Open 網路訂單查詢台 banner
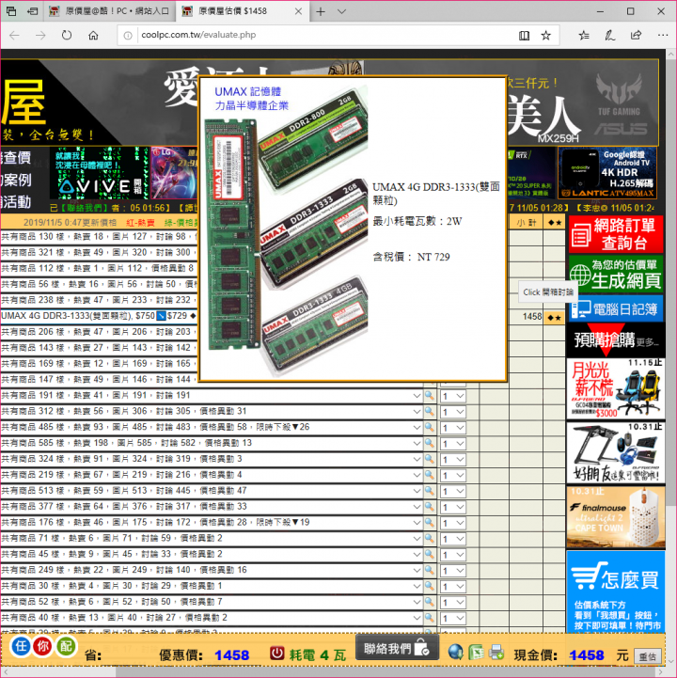Image resolution: width=677 pixels, height=678 pixels. click(x=616, y=234)
